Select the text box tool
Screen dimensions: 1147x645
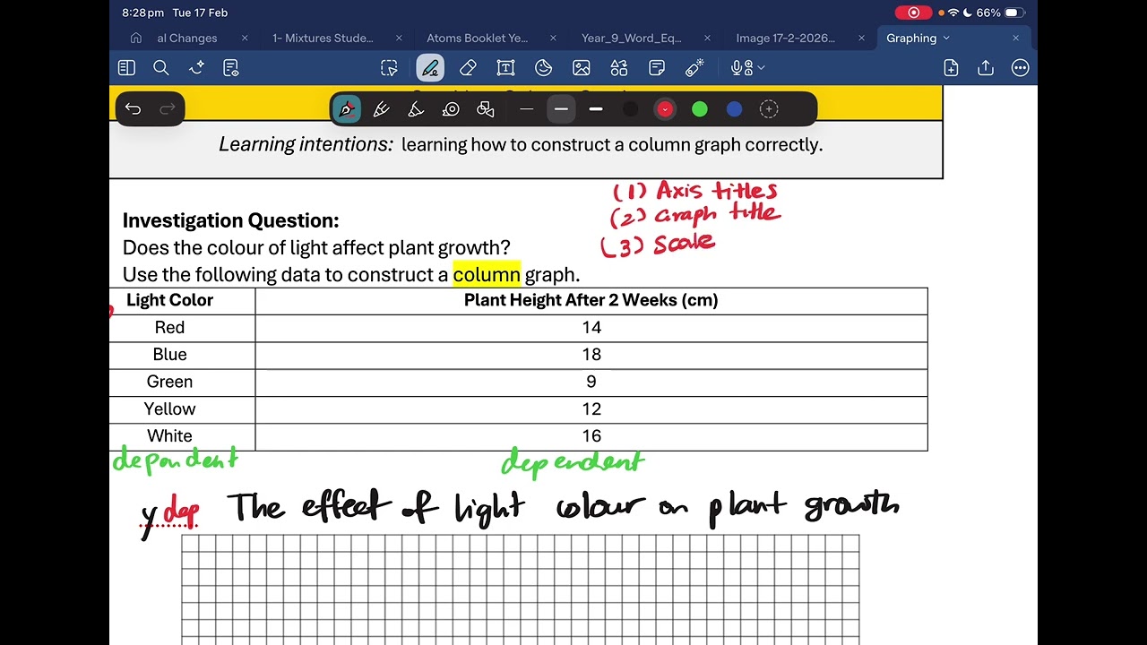[505, 68]
